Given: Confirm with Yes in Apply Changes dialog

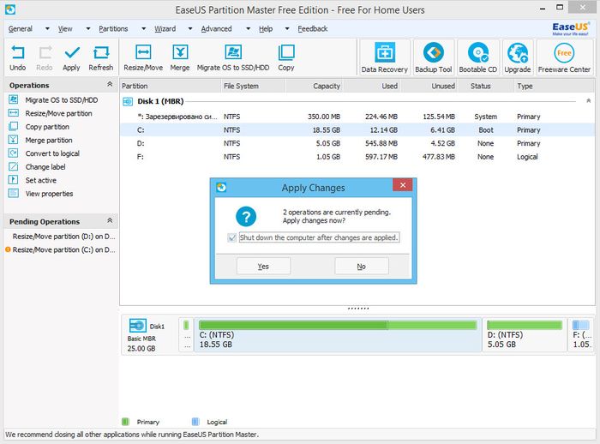Looking at the screenshot, I should coord(263,266).
